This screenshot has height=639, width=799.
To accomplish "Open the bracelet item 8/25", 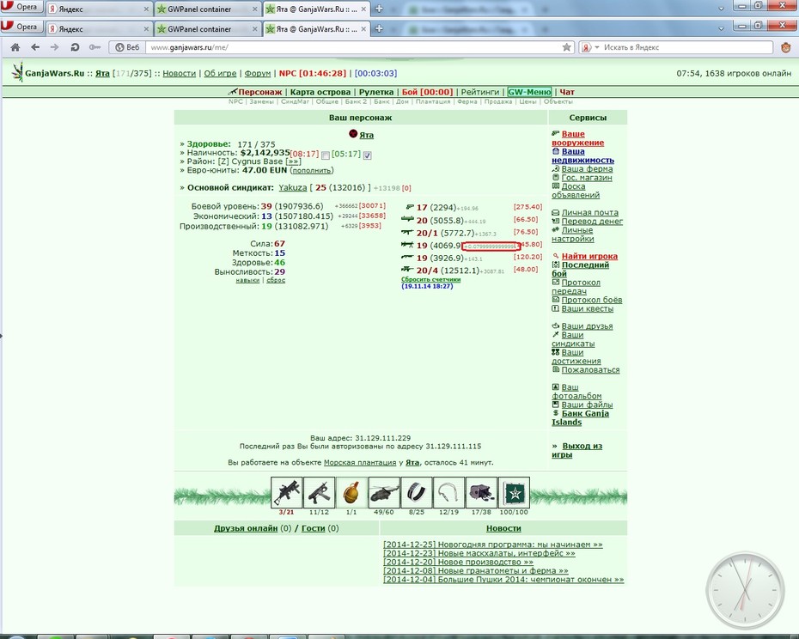I will pyautogui.click(x=417, y=493).
